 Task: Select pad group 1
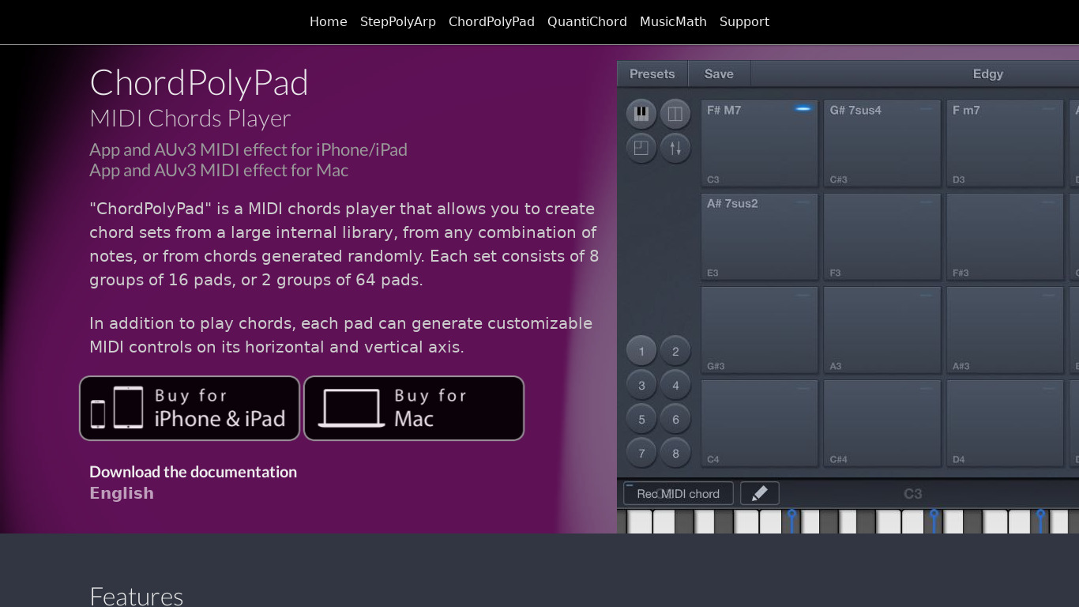pos(641,351)
